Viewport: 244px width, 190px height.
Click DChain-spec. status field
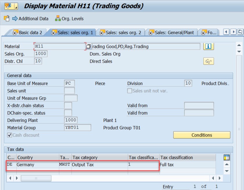tap(68, 113)
